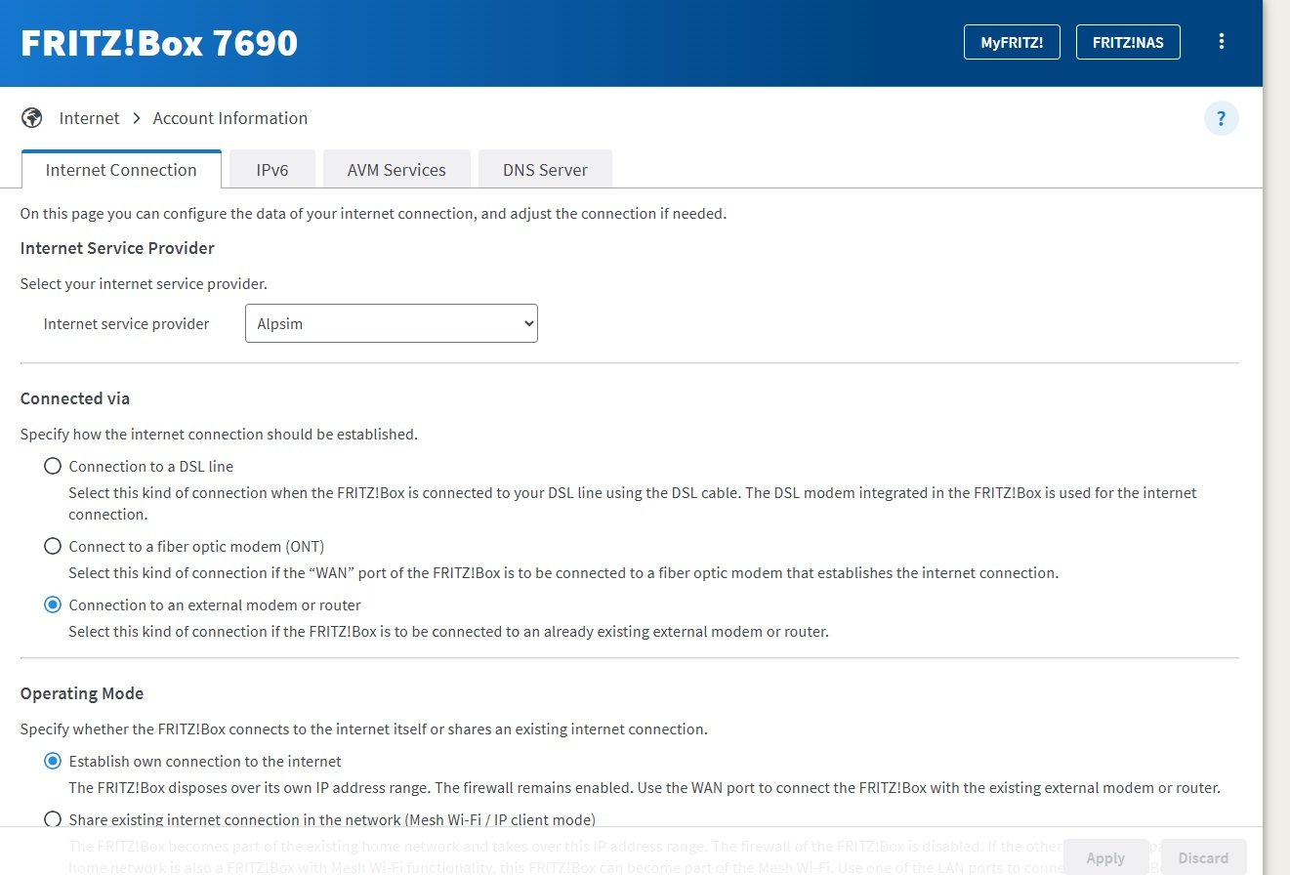Select Connection to a DSL line
1290x875 pixels.
pyautogui.click(x=53, y=466)
